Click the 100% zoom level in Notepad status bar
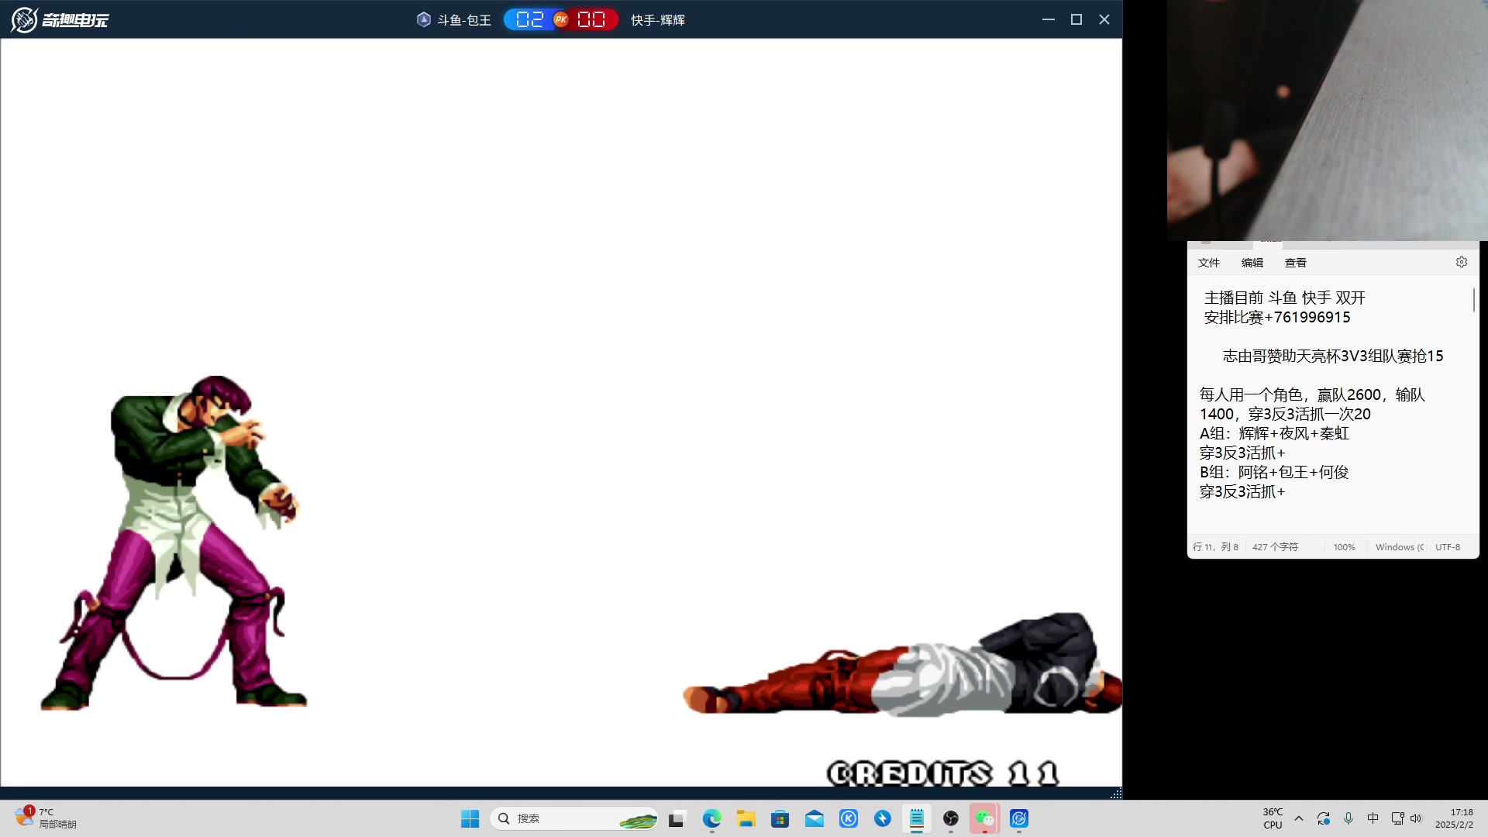This screenshot has width=1488, height=837. coord(1345,547)
